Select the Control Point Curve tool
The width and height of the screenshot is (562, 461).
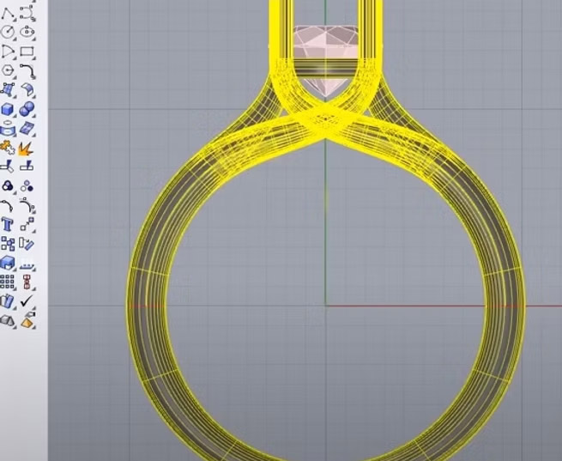click(x=27, y=12)
